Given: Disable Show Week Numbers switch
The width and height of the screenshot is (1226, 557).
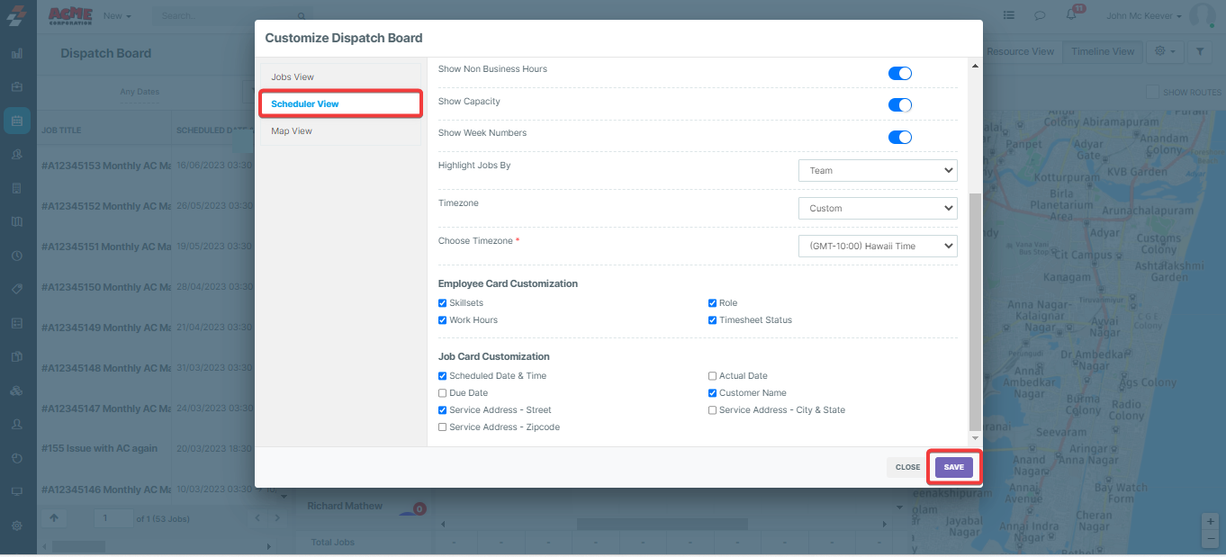Looking at the screenshot, I should pyautogui.click(x=899, y=137).
